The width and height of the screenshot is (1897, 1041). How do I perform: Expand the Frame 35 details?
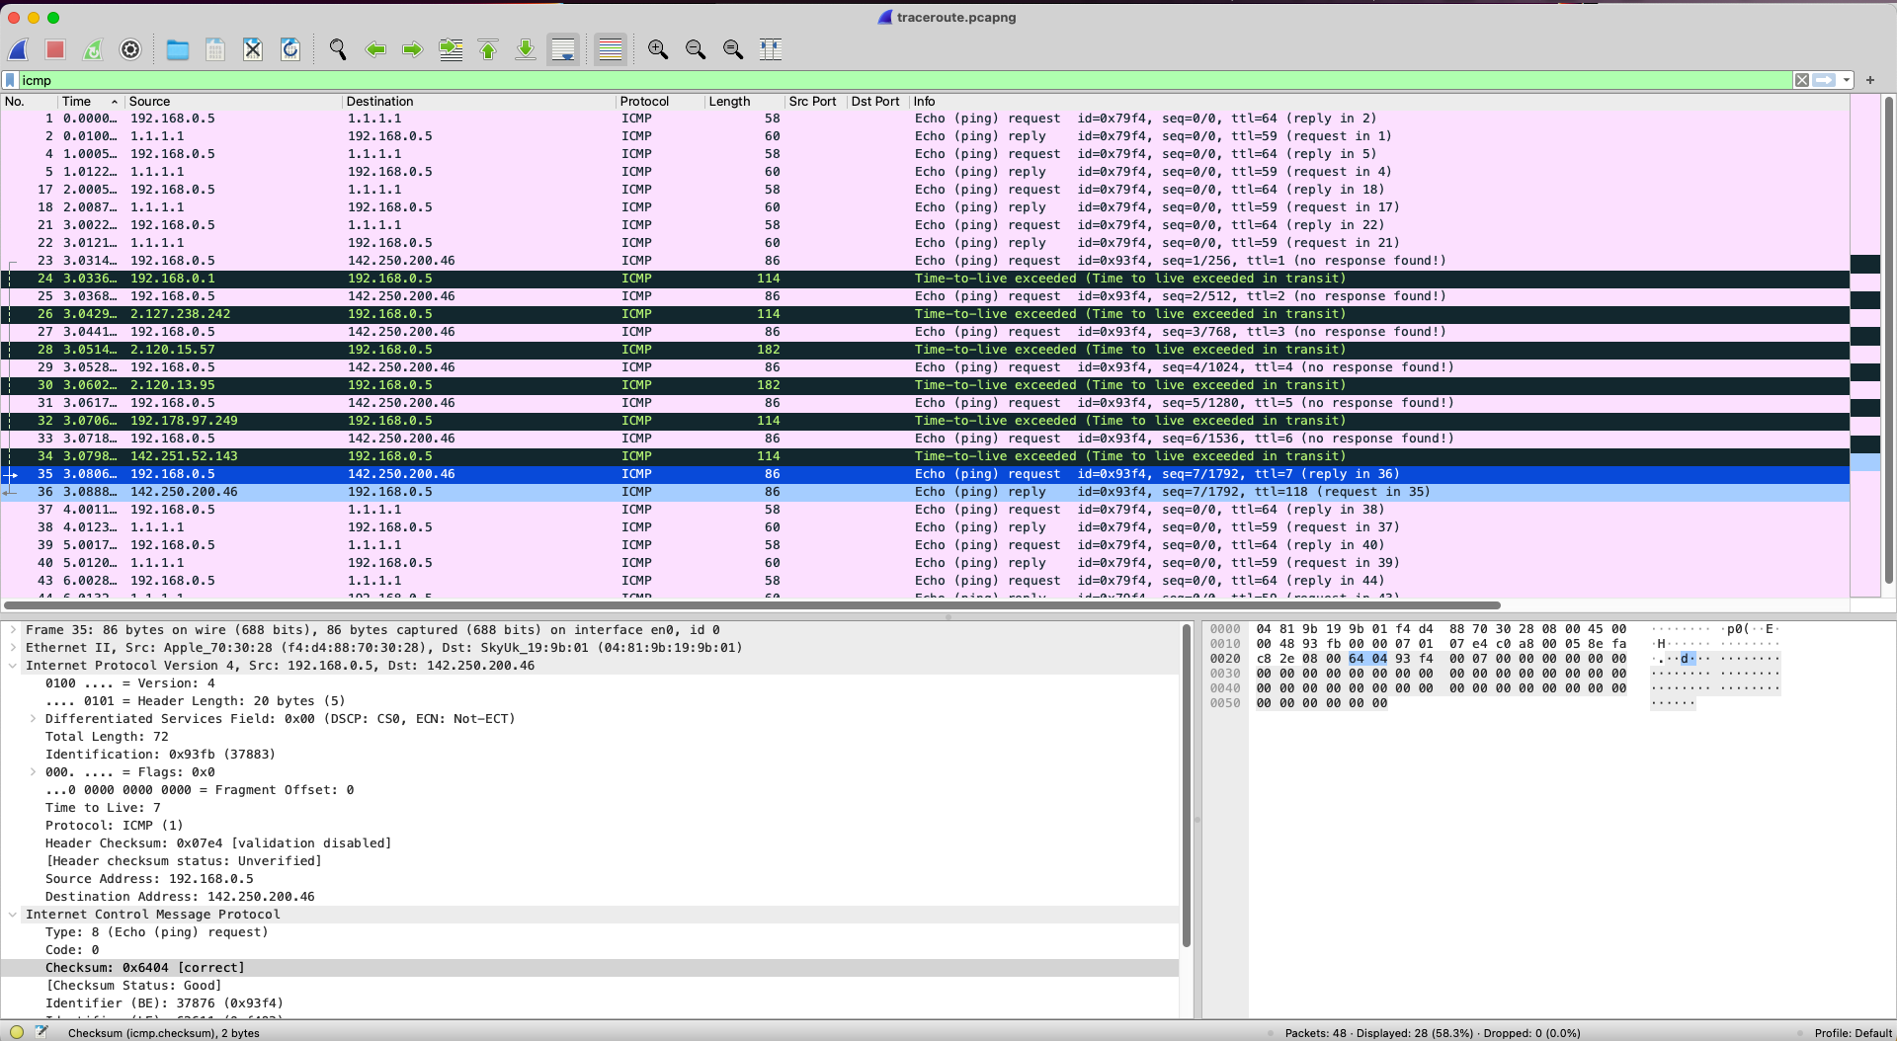13,630
